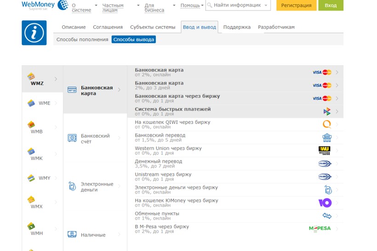Click the exchange points arrows icon
The image size is (377, 251).
pyautogui.click(x=326, y=216)
